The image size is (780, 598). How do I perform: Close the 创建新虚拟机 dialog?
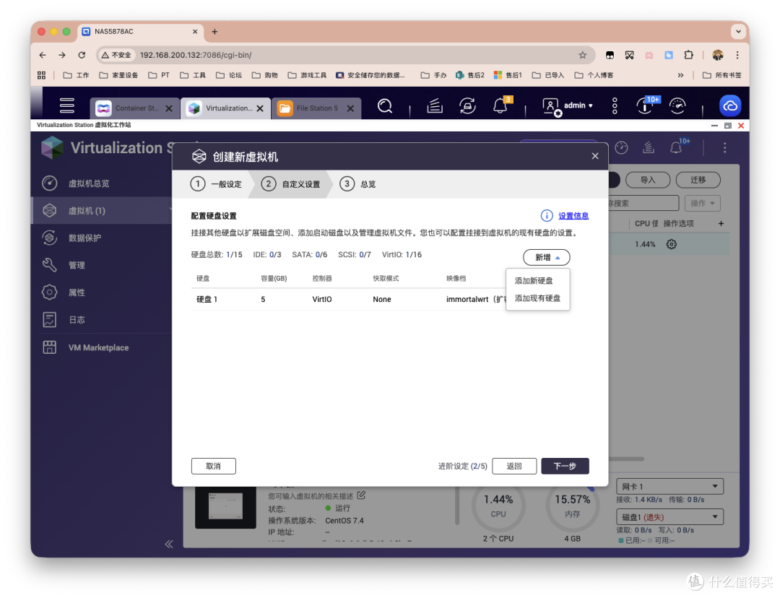[x=595, y=156]
